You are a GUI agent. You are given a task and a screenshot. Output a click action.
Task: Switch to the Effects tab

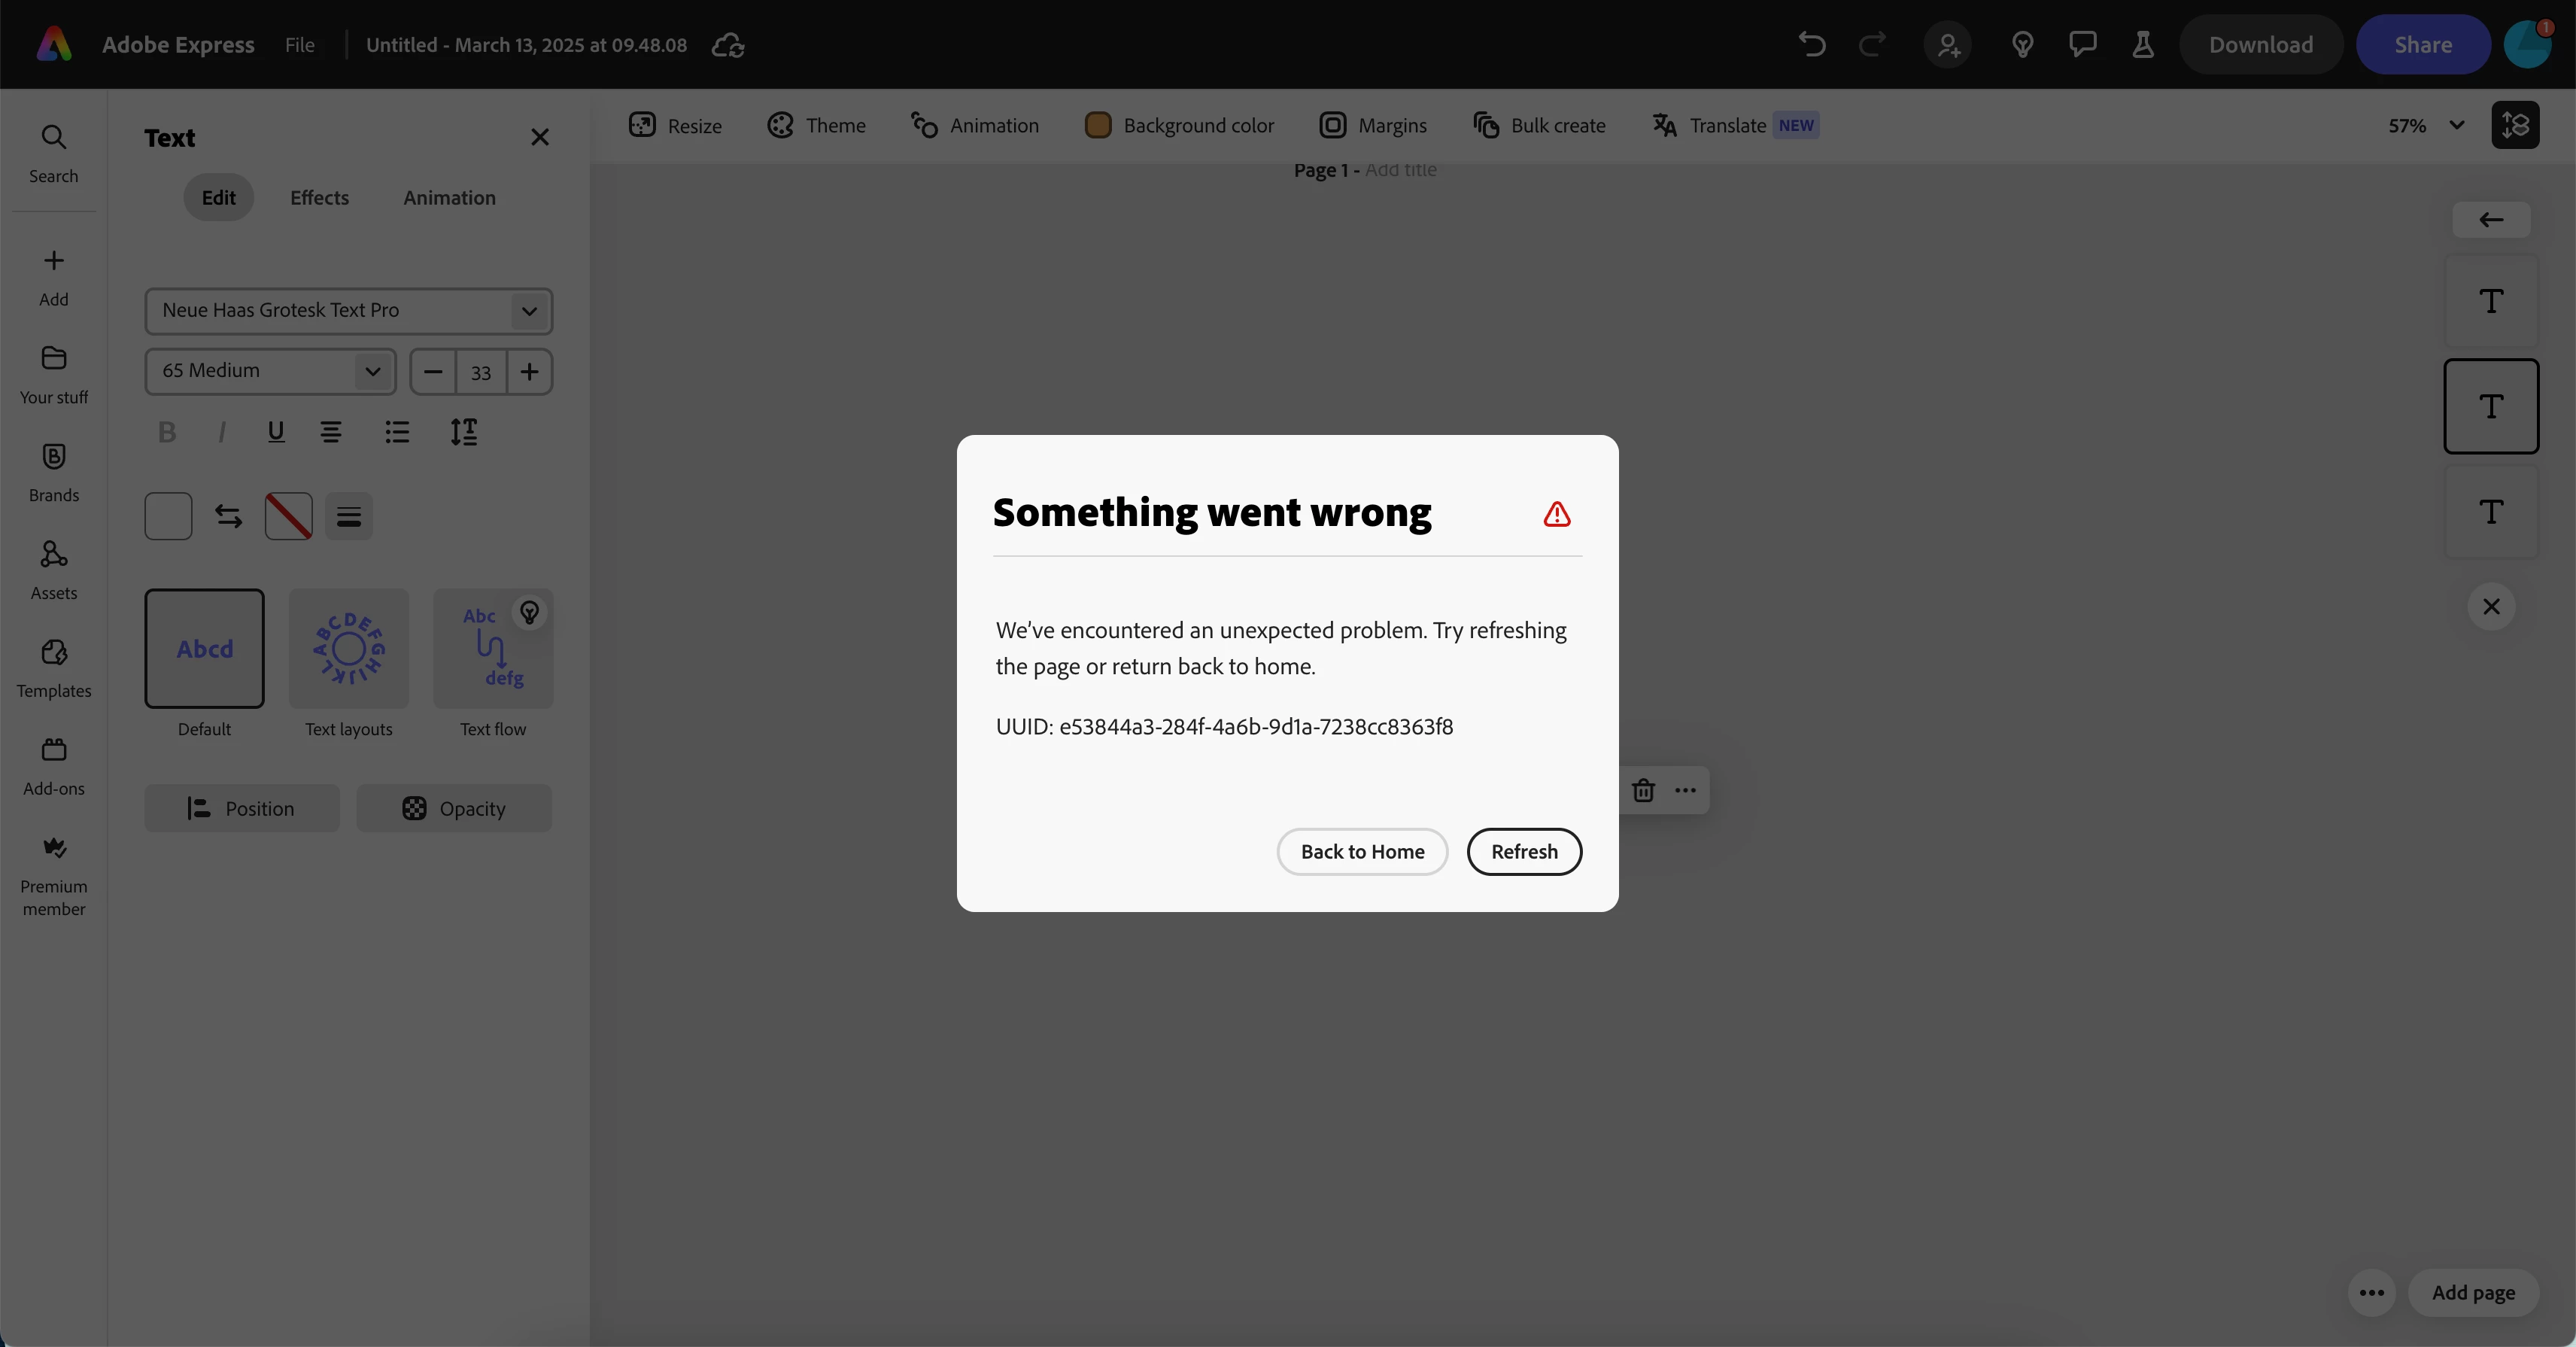coord(319,198)
